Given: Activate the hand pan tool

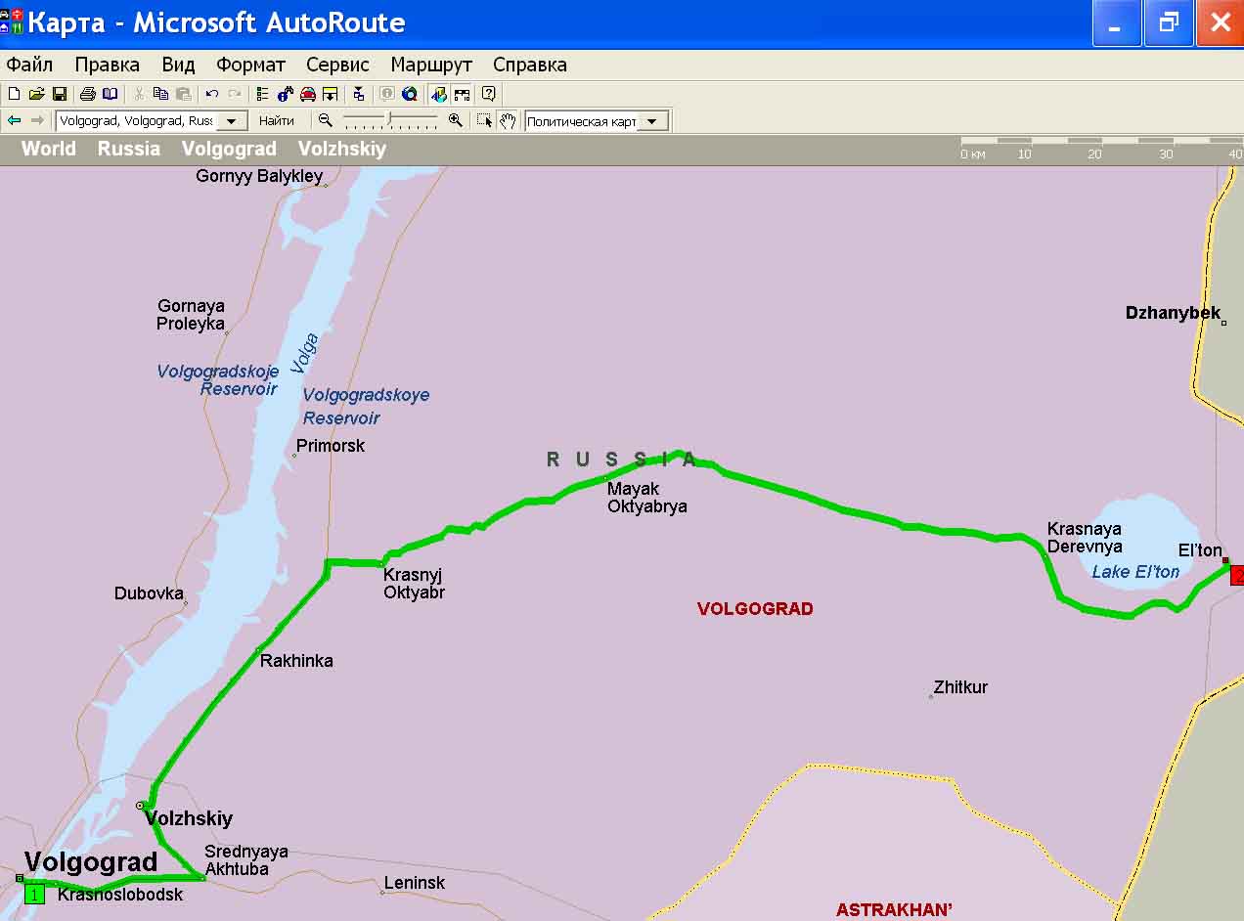Looking at the screenshot, I should point(508,120).
